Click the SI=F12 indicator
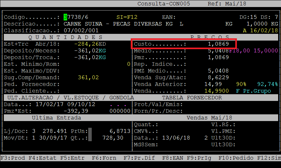This screenshot has height=168, width=281. [x=127, y=17]
